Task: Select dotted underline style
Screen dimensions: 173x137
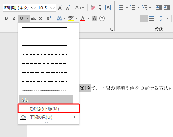Action: pos(45,54)
